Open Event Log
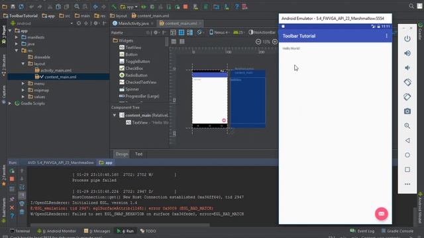 tap(362, 231)
